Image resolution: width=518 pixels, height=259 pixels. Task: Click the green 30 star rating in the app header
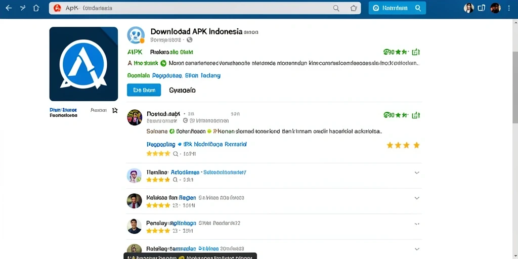point(396,52)
